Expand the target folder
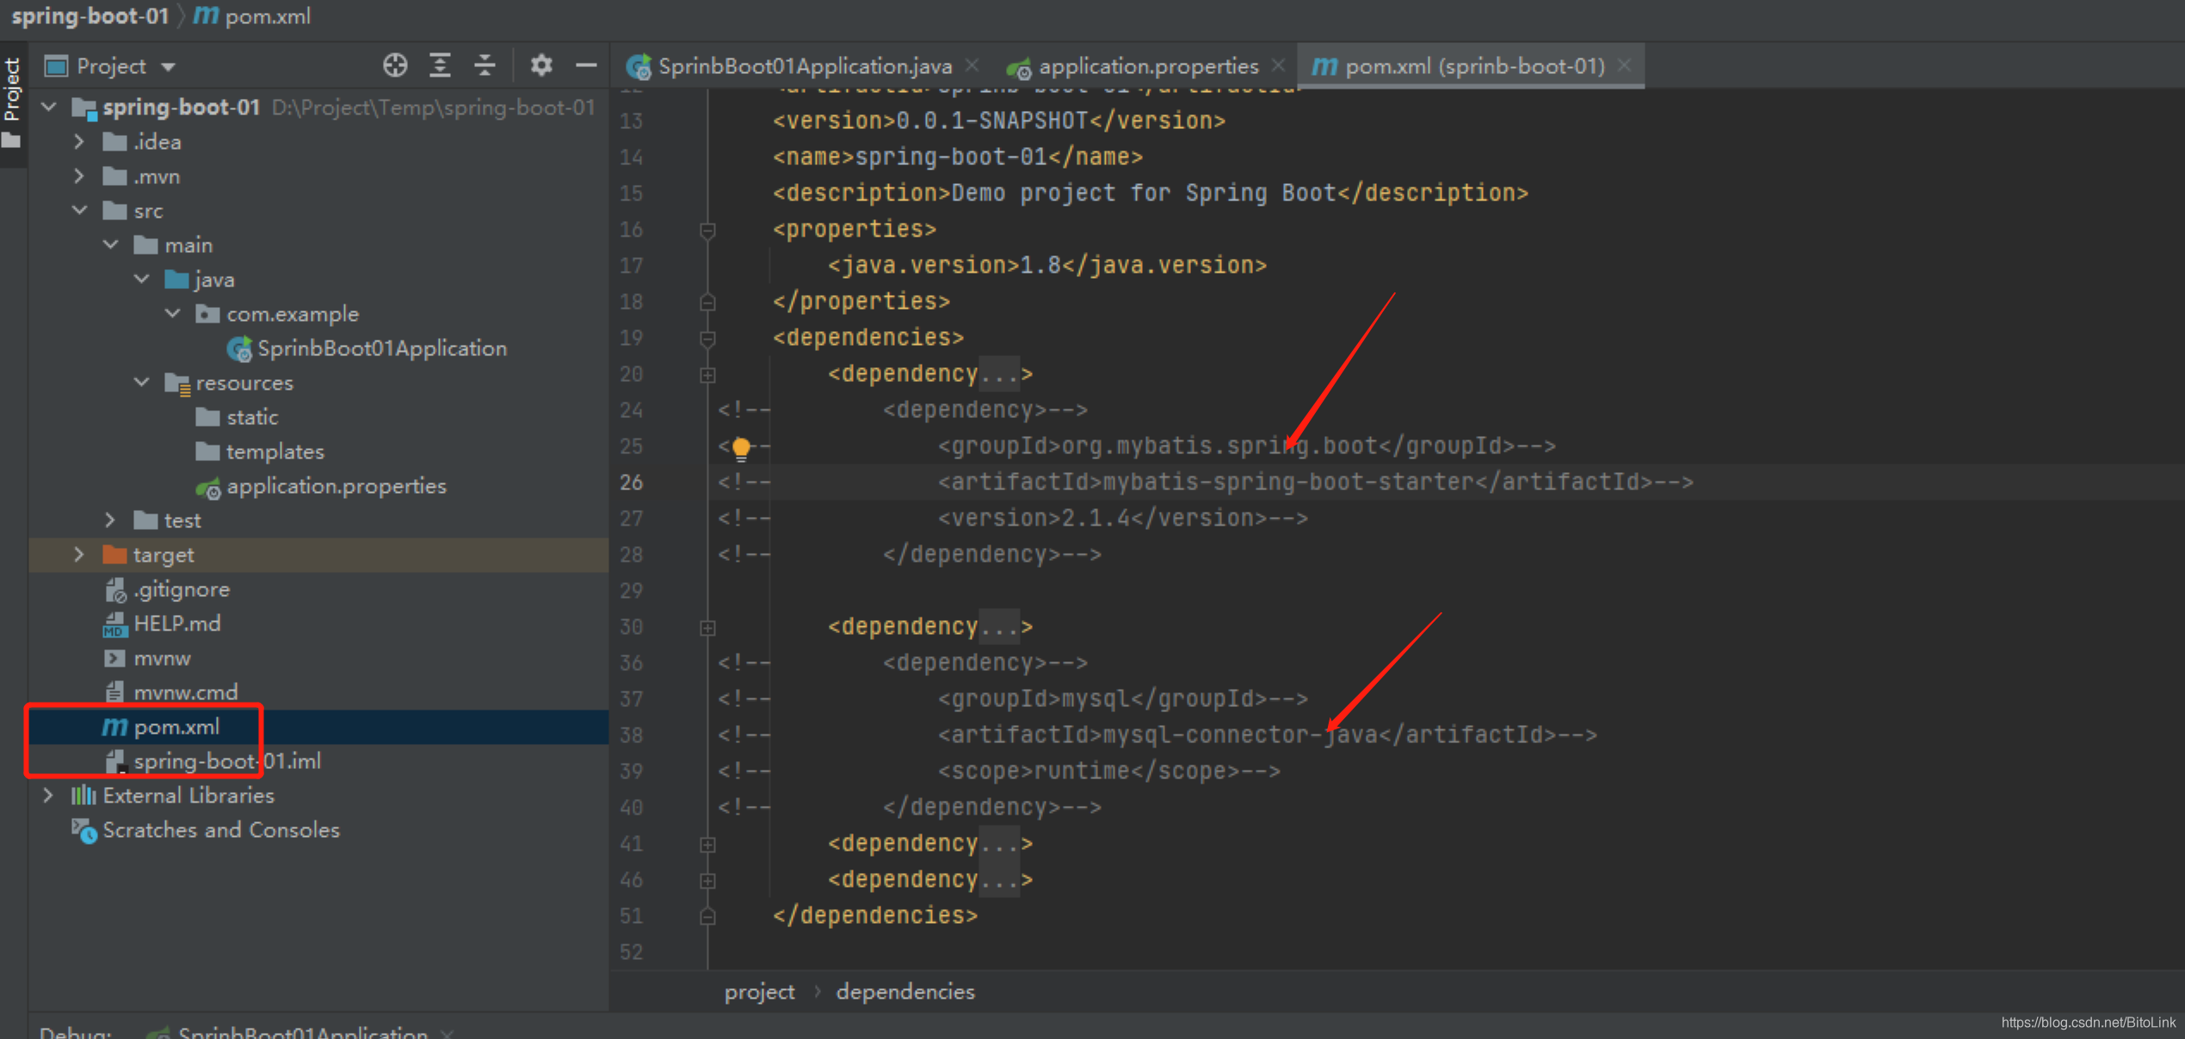Viewport: 2185px width, 1039px height. pos(79,555)
